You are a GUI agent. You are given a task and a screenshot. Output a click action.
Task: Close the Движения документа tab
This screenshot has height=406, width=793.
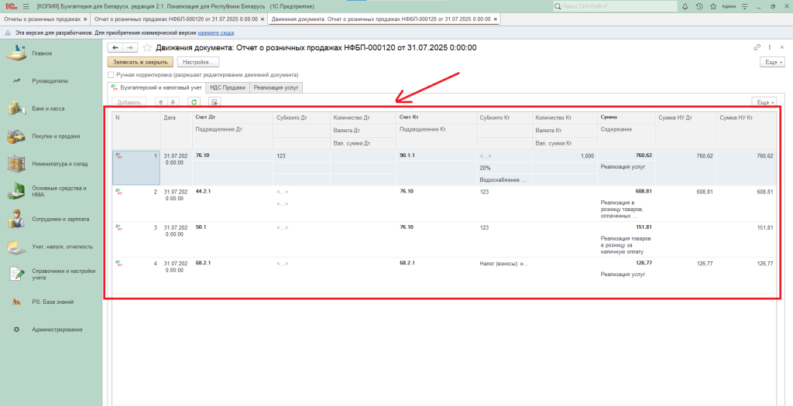[496, 18]
